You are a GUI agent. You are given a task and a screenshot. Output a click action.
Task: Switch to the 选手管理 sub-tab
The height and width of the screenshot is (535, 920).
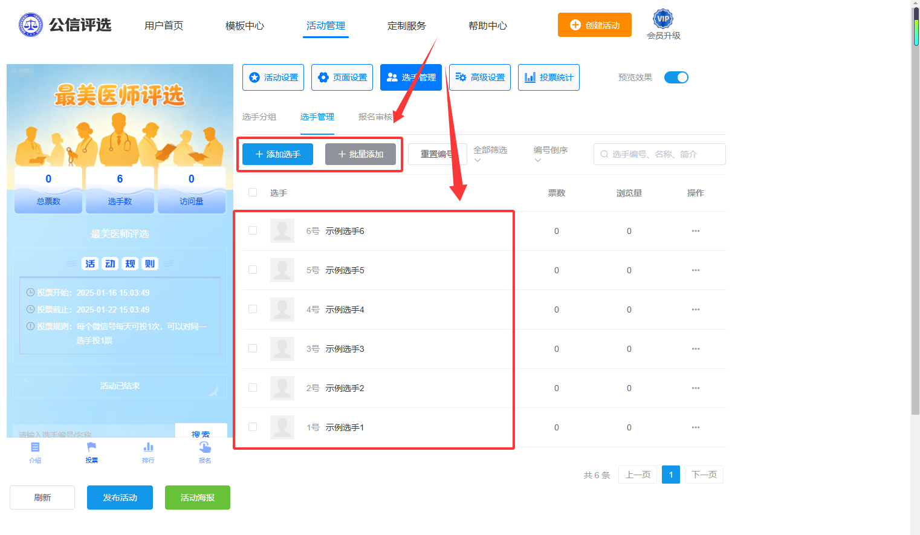point(317,117)
